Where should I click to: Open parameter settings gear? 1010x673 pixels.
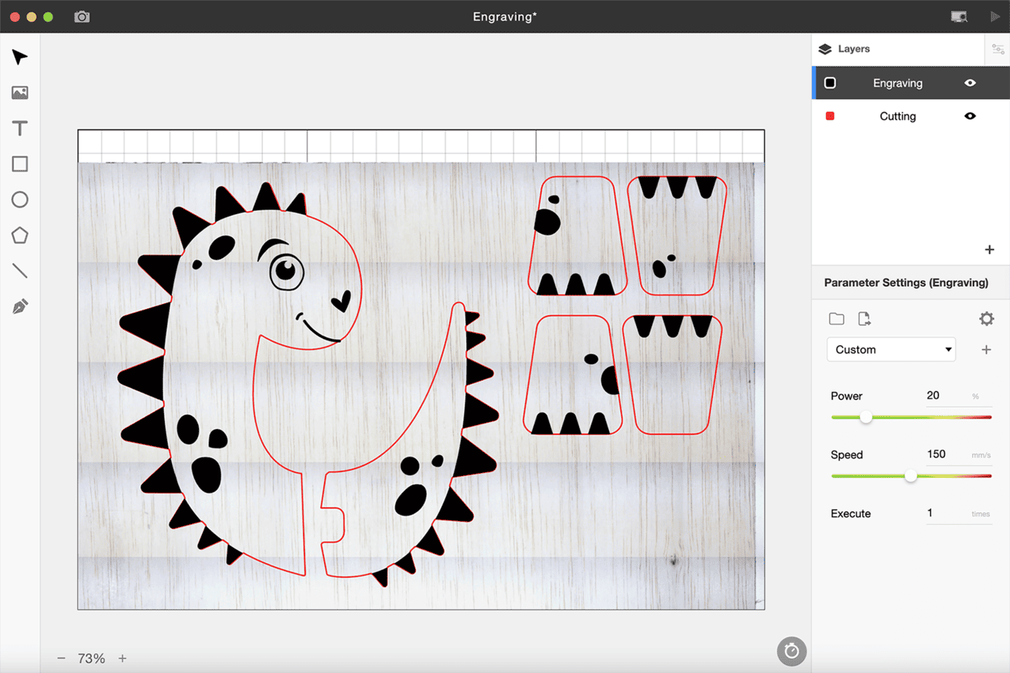pos(986,319)
